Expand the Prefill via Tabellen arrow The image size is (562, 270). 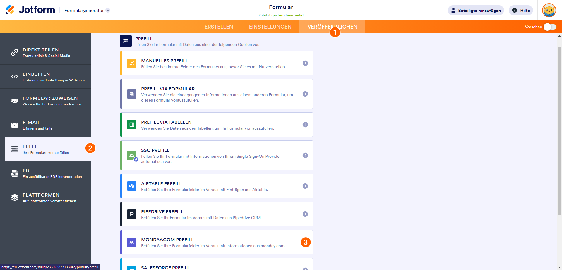(x=305, y=125)
